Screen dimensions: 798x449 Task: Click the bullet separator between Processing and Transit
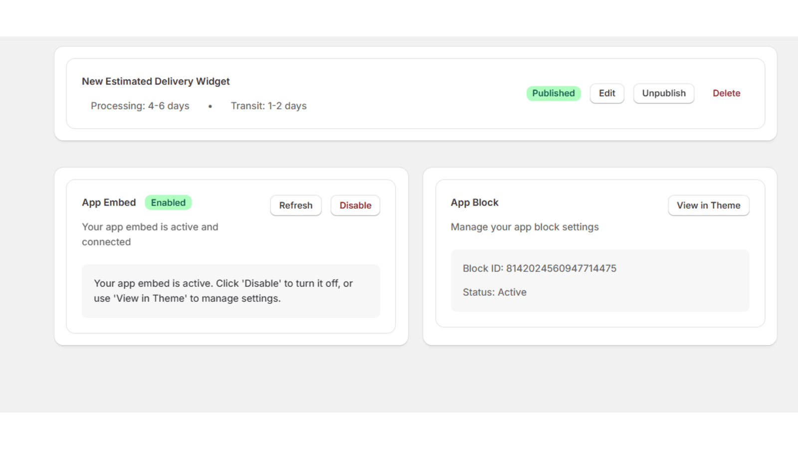click(x=210, y=106)
